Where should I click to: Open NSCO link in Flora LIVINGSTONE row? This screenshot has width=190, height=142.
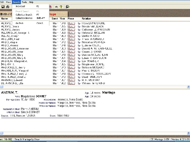71,23
